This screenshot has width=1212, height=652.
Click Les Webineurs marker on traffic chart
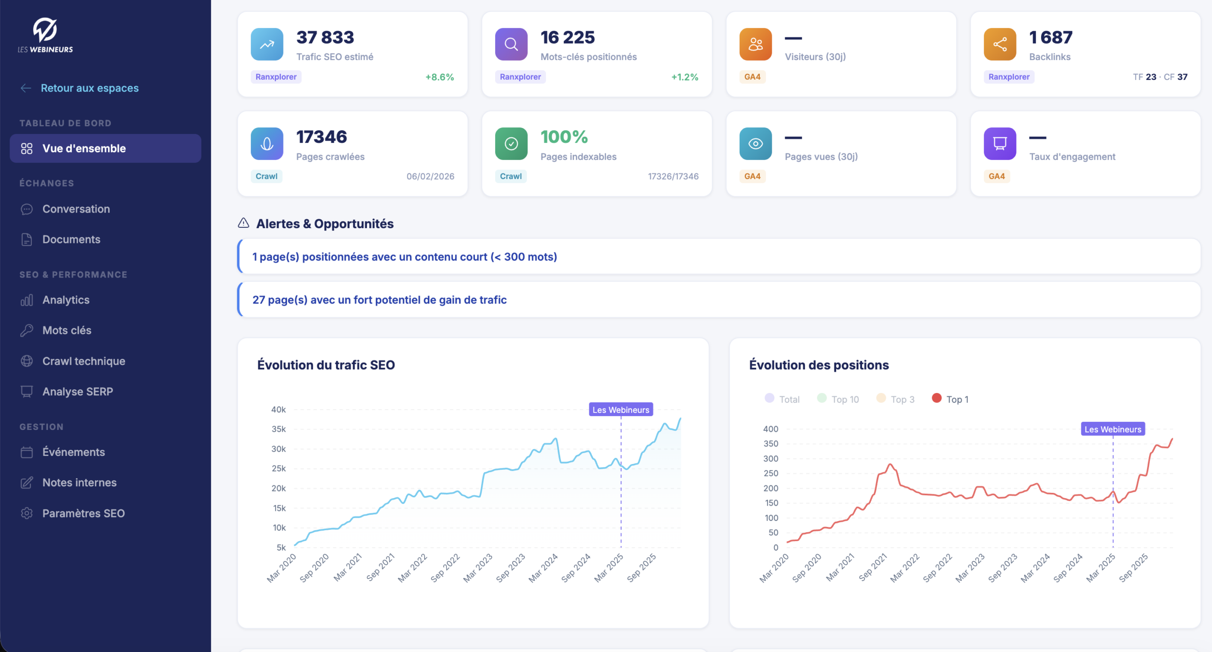point(621,410)
